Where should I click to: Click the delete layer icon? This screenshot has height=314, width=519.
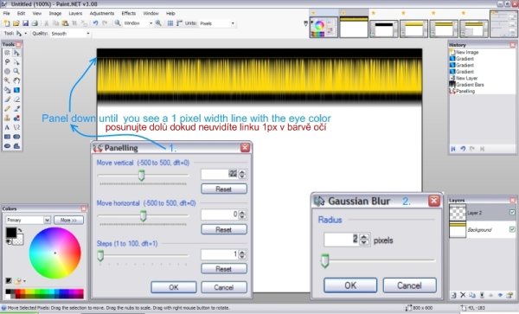[463, 295]
